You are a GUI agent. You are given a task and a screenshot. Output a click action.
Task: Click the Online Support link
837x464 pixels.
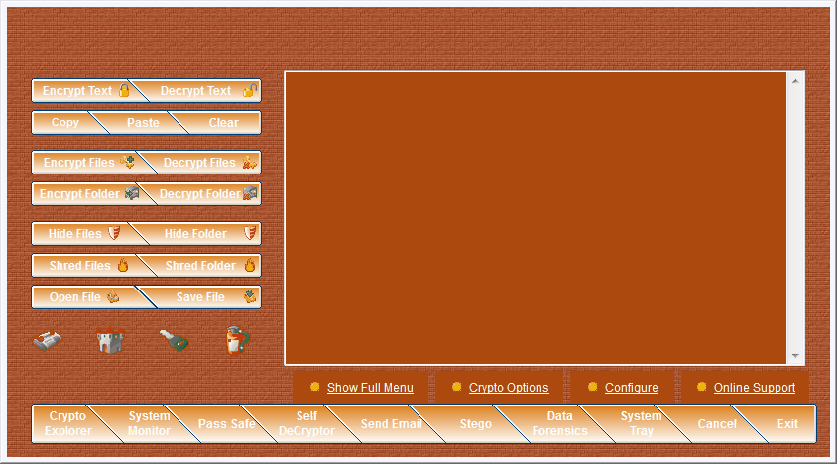(754, 388)
